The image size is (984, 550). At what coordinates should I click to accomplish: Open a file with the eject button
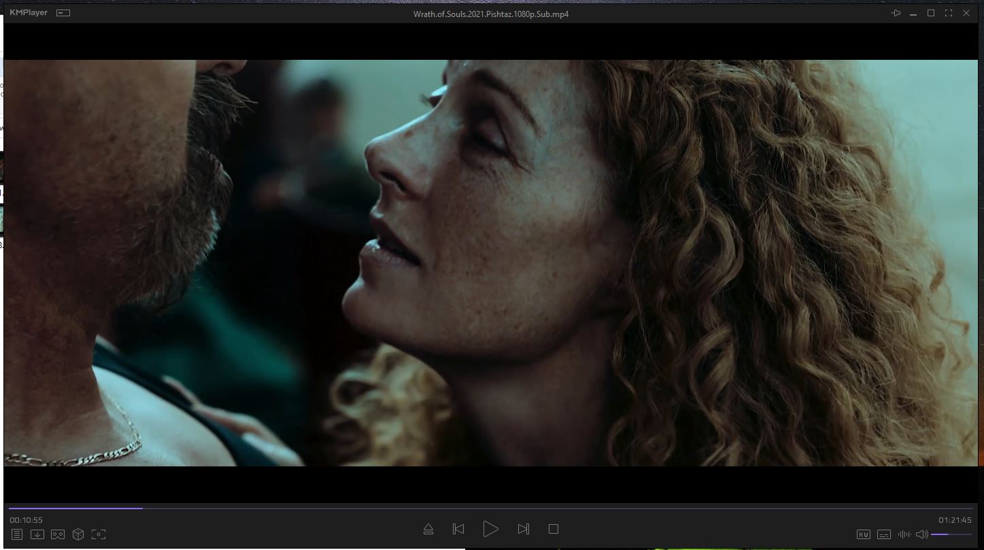[x=428, y=529]
